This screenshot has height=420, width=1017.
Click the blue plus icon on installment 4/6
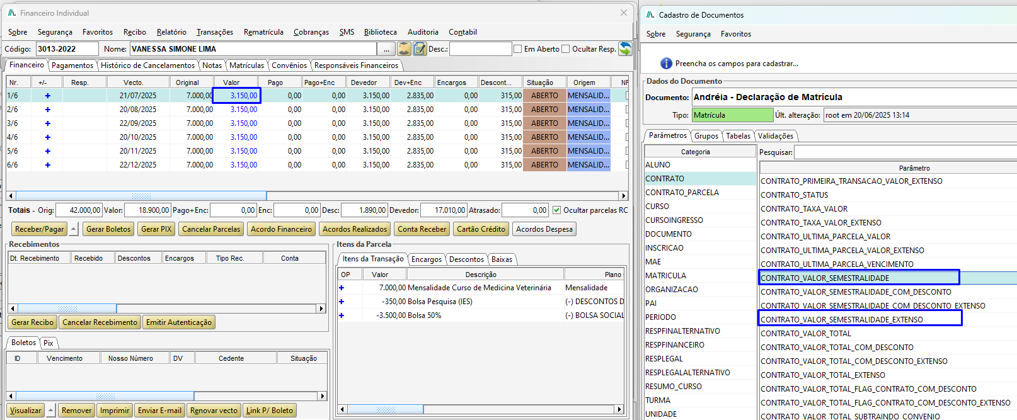[47, 137]
